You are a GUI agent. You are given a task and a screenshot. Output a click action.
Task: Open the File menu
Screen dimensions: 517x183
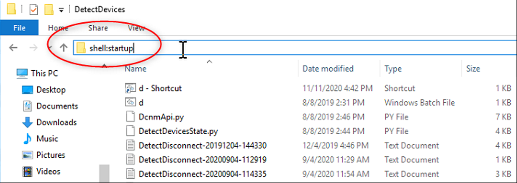[19, 28]
